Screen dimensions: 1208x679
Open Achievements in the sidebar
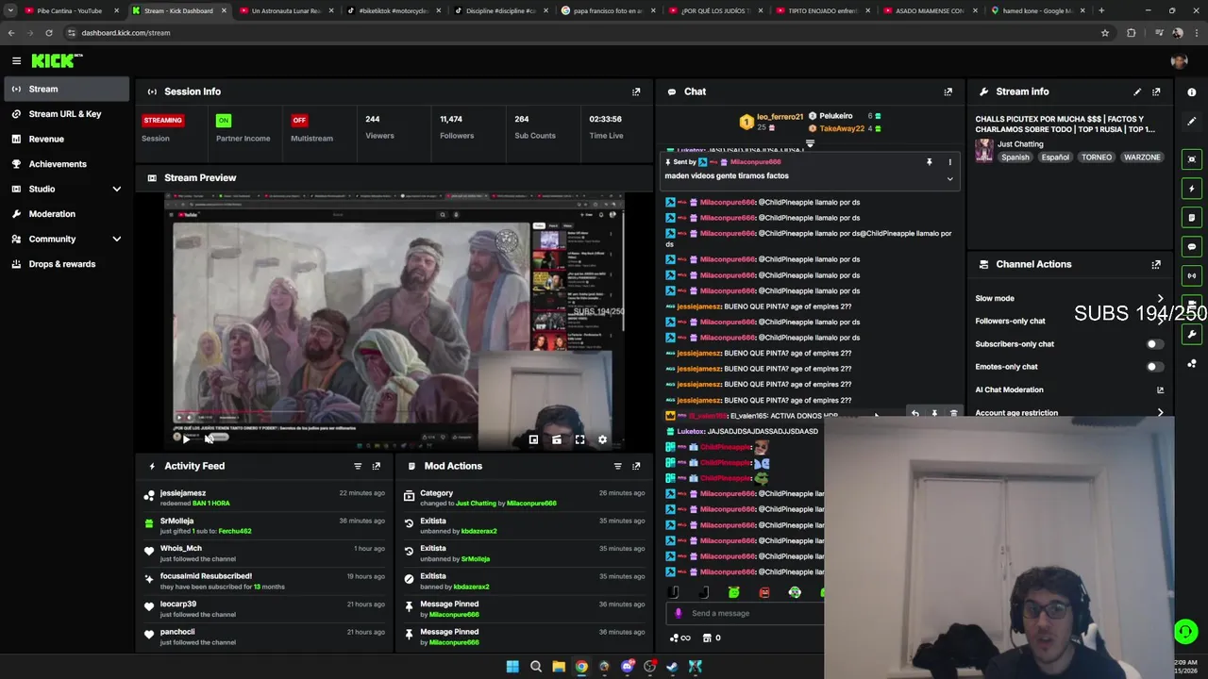(x=65, y=164)
